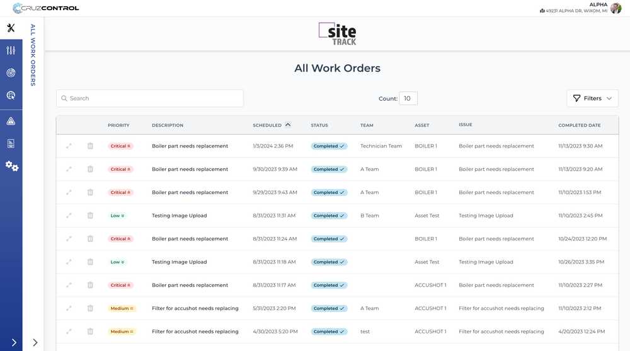This screenshot has width=630, height=351.
Task: Open the sliders controls icon in sidebar
Action: (11, 50)
